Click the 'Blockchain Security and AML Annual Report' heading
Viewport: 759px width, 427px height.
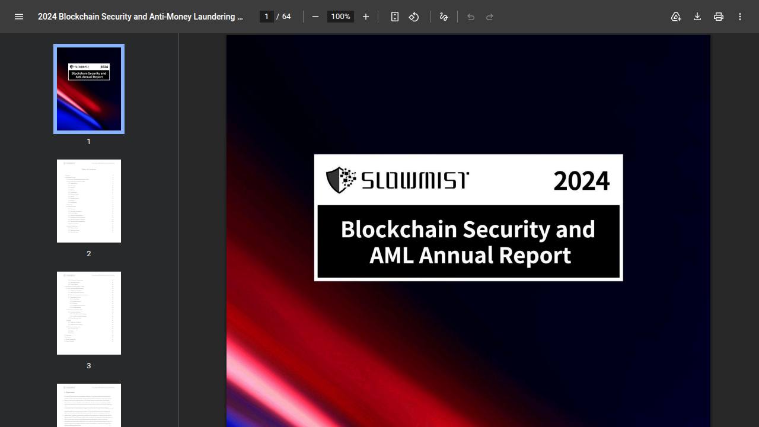coord(468,242)
